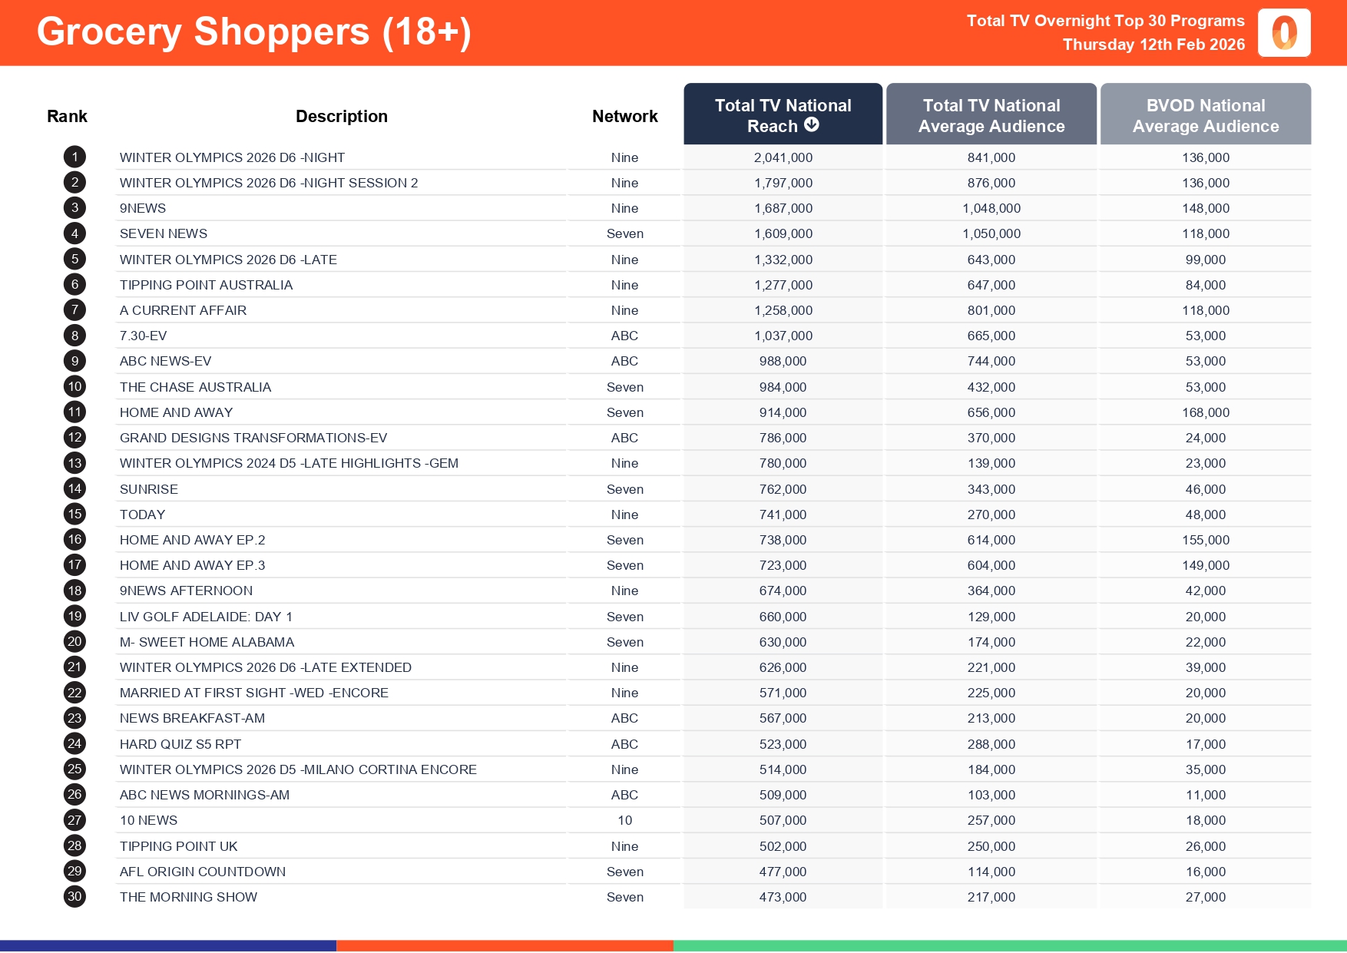This screenshot has height=953, width=1347.
Task: Click the SEVEN NEWS program row
Action: [x=164, y=233]
